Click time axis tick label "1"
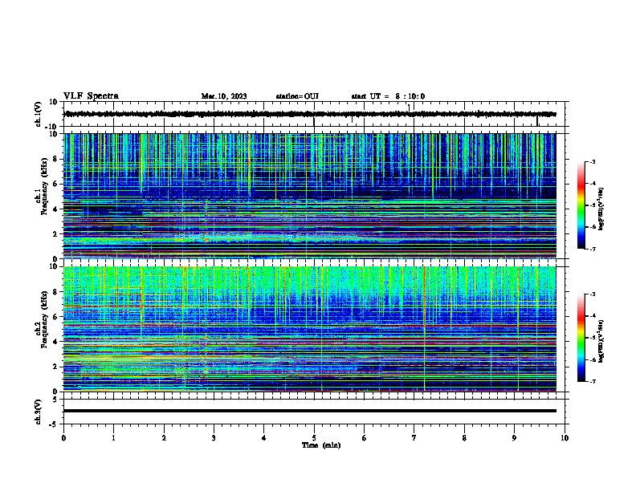 point(113,438)
